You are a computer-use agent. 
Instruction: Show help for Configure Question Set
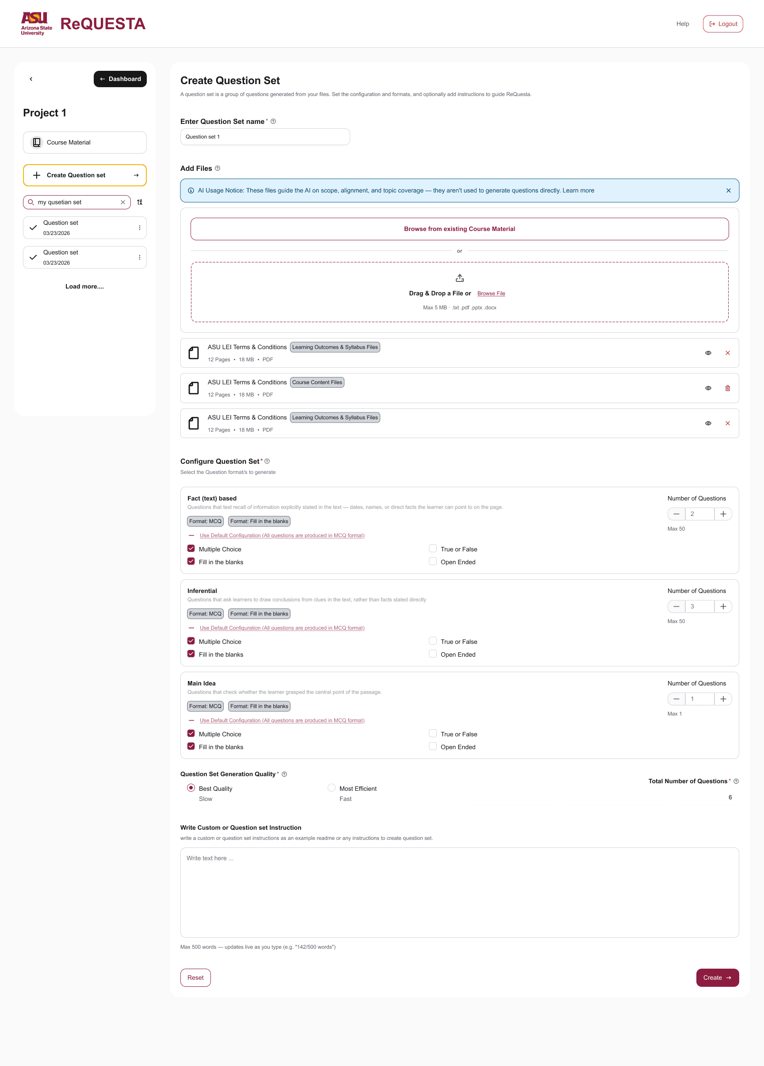(267, 461)
